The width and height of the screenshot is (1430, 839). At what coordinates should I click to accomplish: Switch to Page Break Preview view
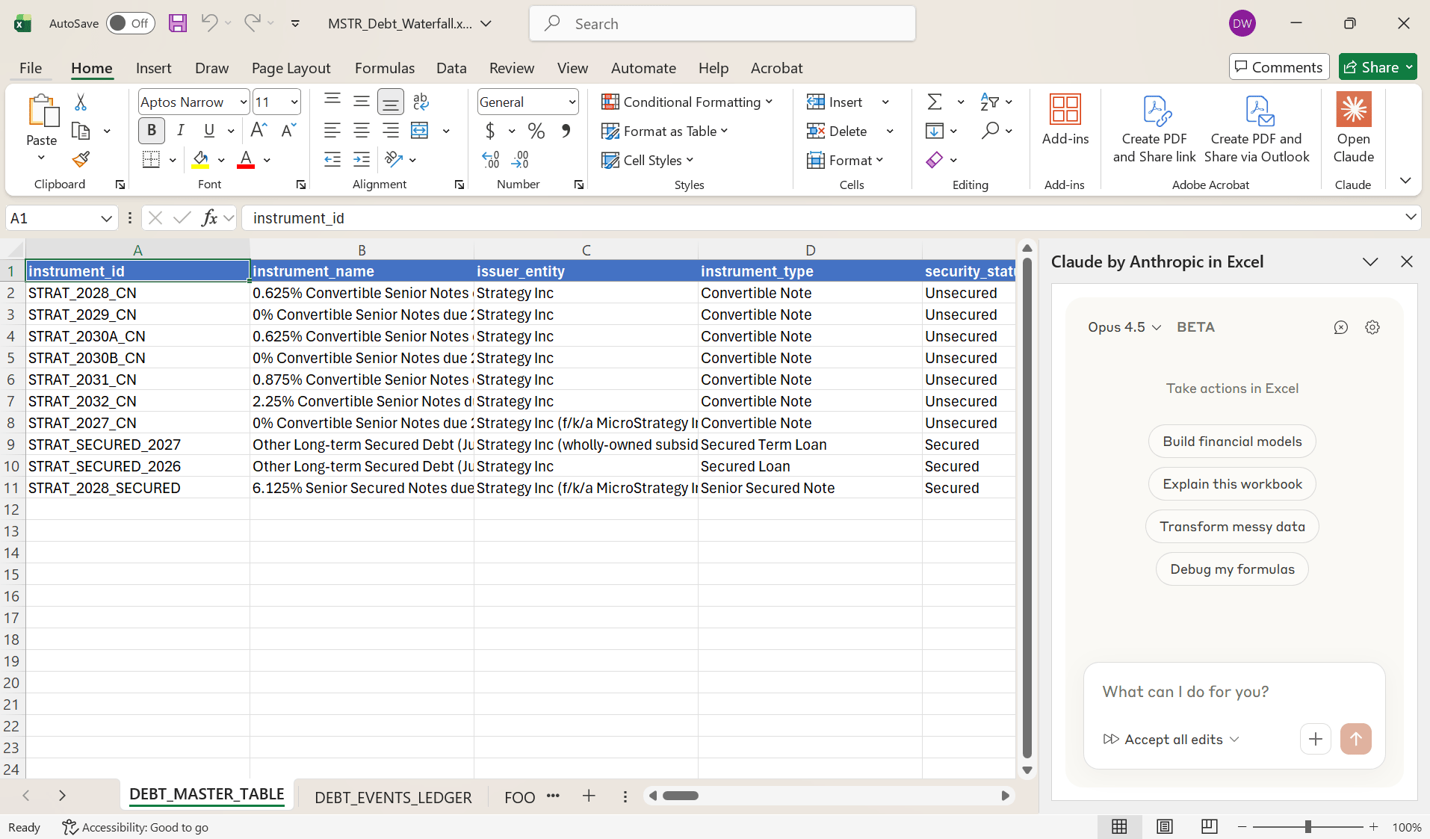pyautogui.click(x=1209, y=826)
